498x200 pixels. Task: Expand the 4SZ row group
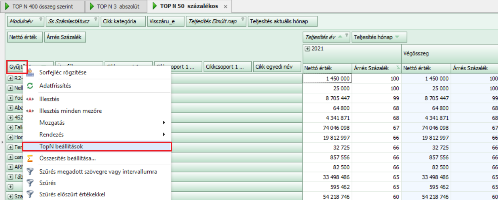point(10,118)
